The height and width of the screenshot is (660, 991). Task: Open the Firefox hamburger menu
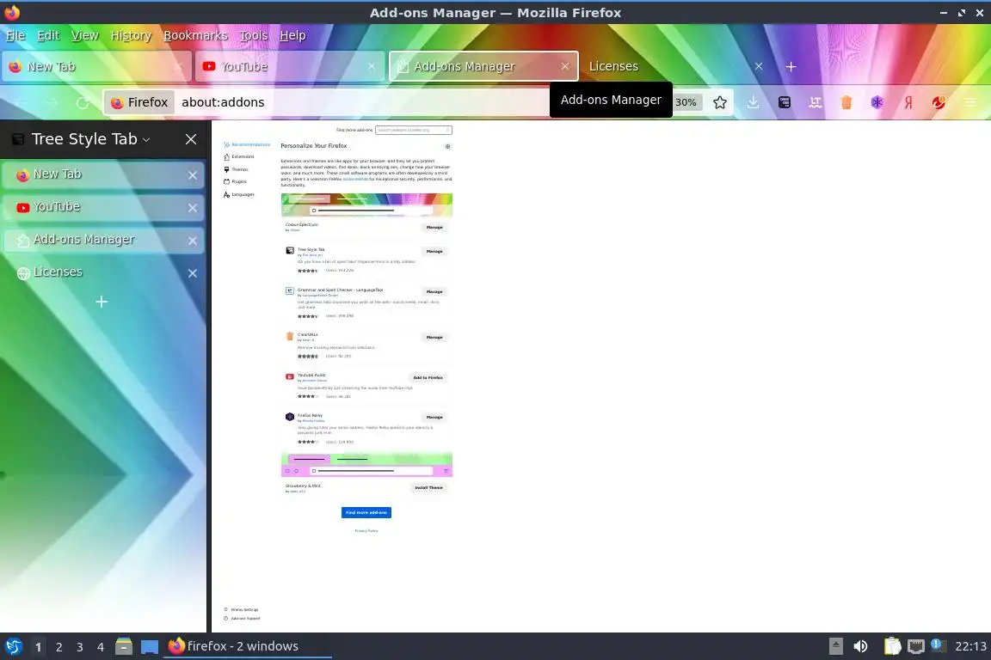click(970, 102)
